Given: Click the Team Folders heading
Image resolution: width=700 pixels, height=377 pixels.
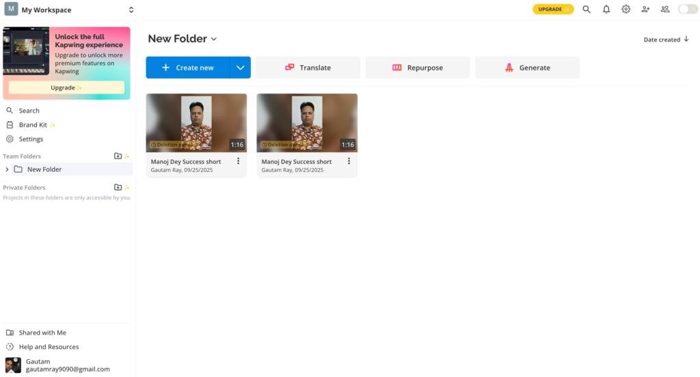Looking at the screenshot, I should pyautogui.click(x=22, y=156).
